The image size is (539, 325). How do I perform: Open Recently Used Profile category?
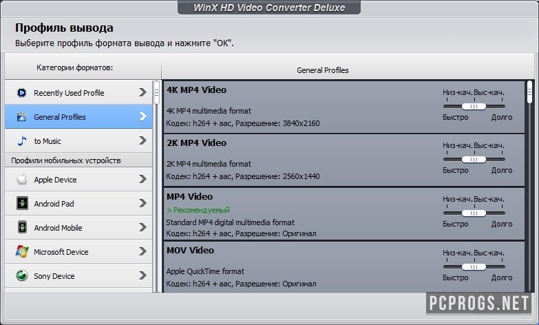78,92
